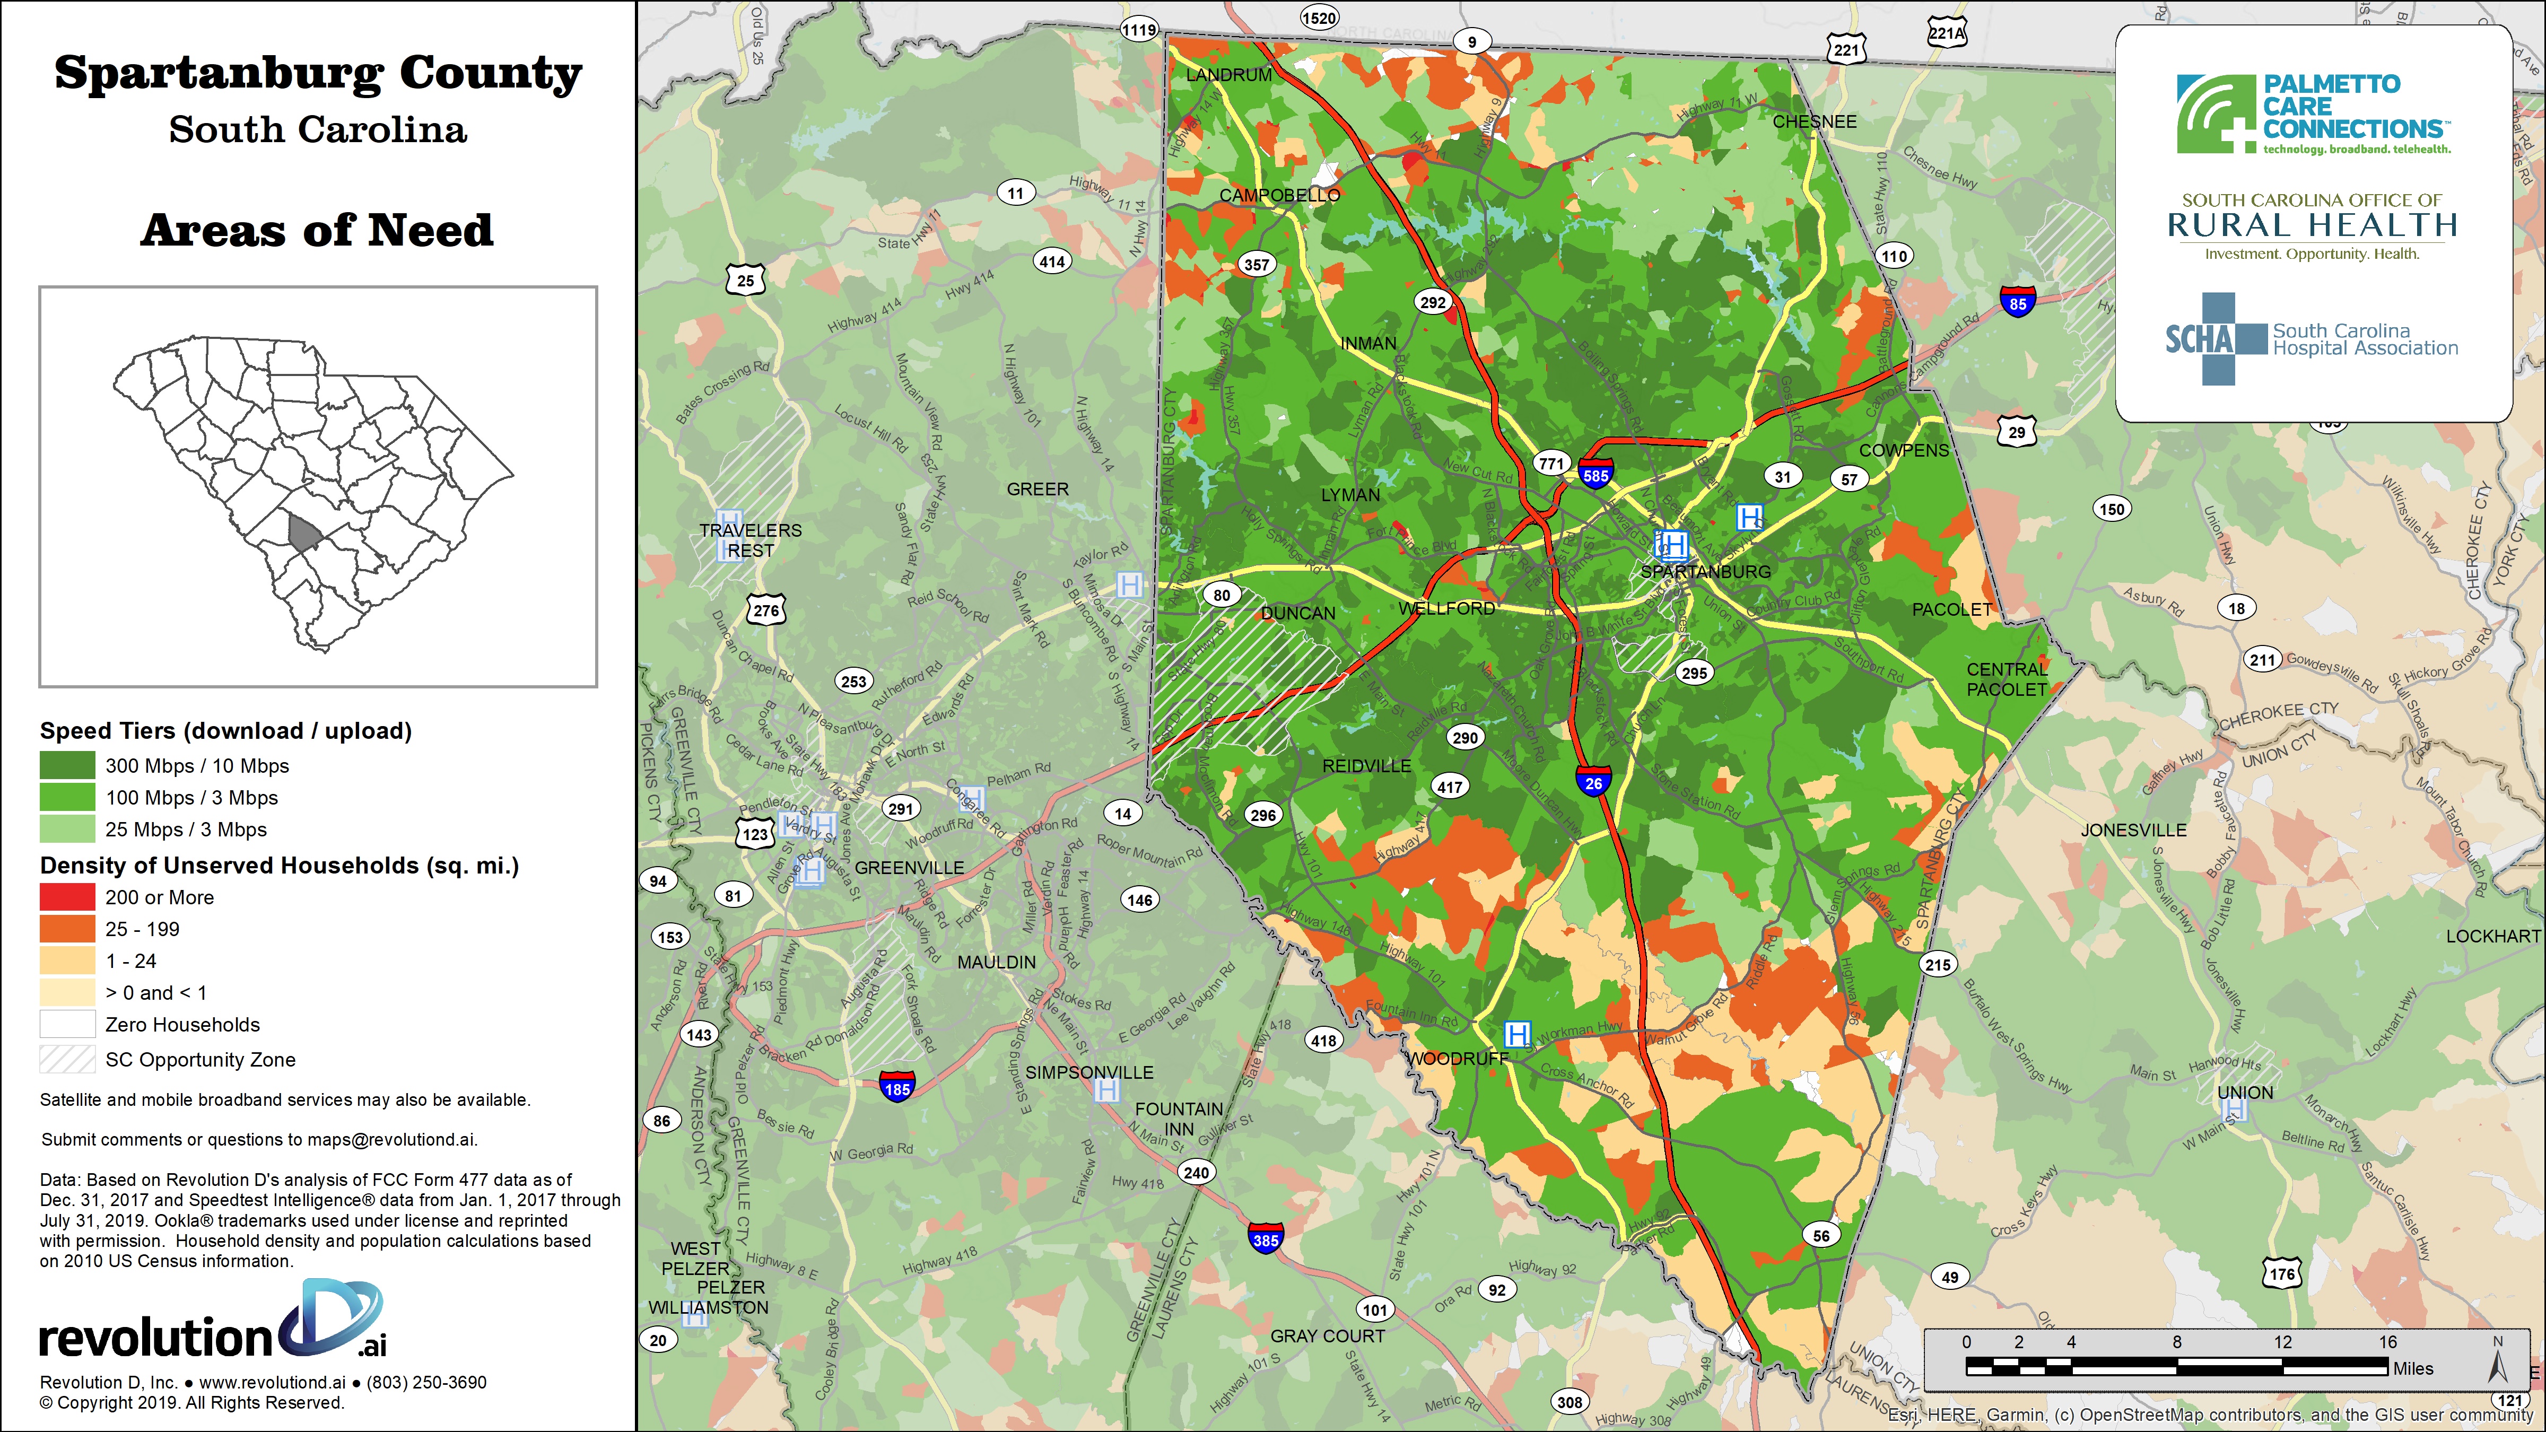
Task: Click the Zero Households legend label
Action: click(182, 1024)
